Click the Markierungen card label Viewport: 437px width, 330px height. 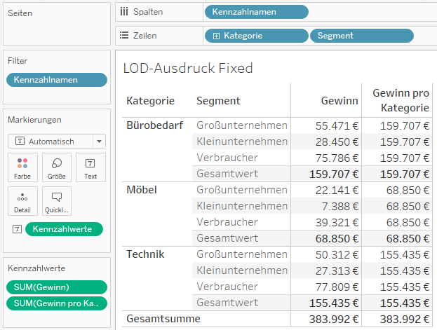click(x=34, y=120)
